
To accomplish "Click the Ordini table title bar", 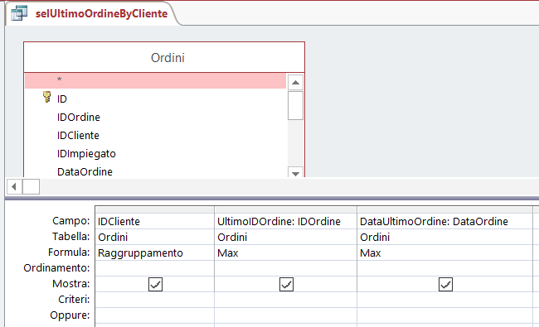I will (x=164, y=57).
